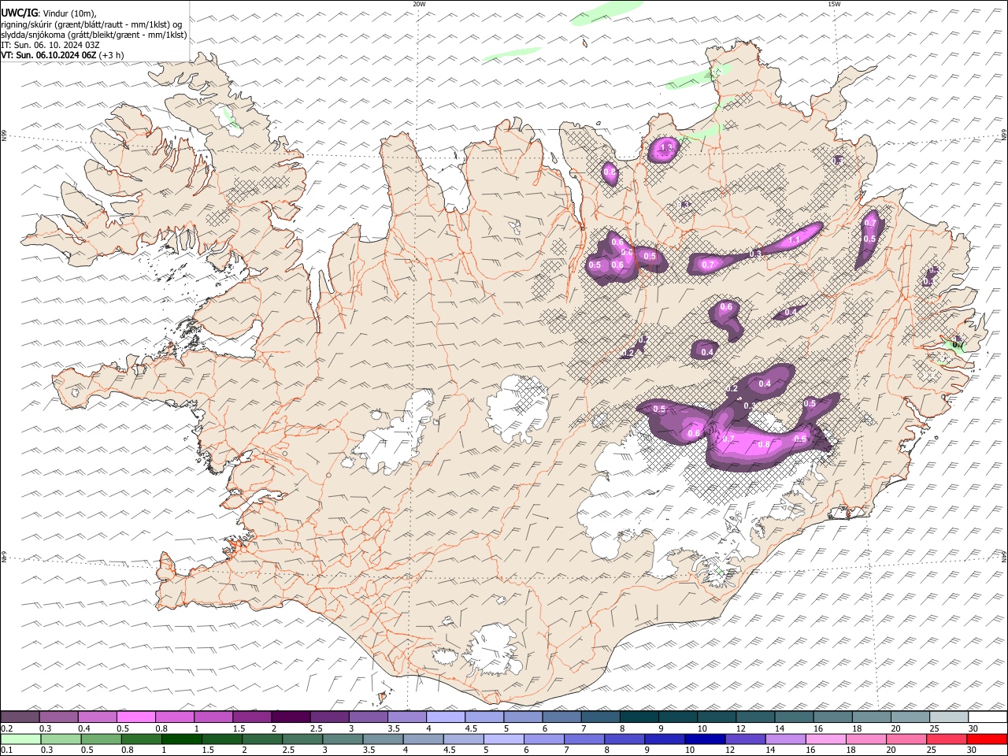Click the navy blue swatch labeled 10
1008x756 pixels.
click(703, 739)
